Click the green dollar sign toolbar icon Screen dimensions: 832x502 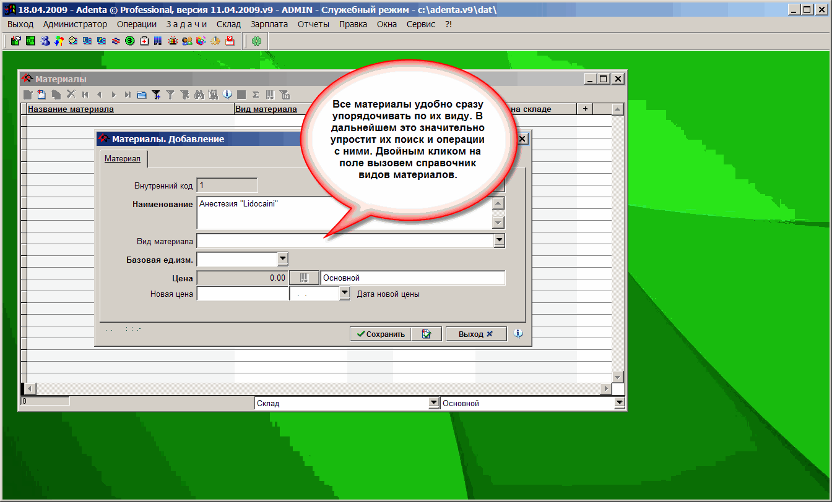(x=130, y=41)
